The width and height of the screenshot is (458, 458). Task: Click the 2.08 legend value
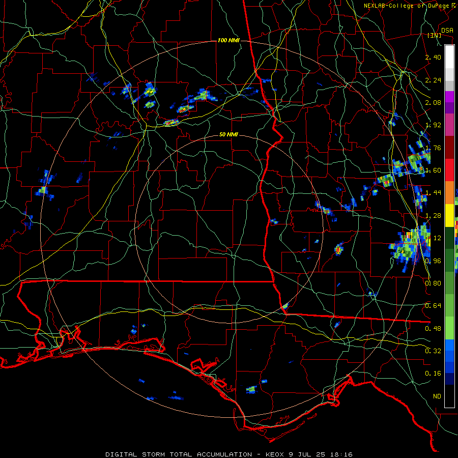[x=433, y=102]
